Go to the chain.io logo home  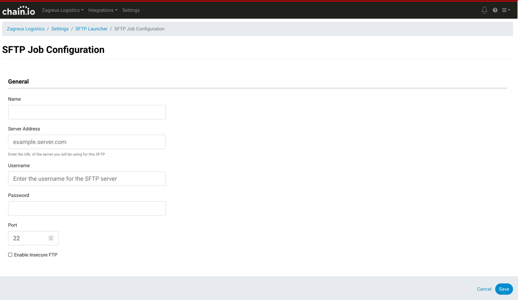18,10
